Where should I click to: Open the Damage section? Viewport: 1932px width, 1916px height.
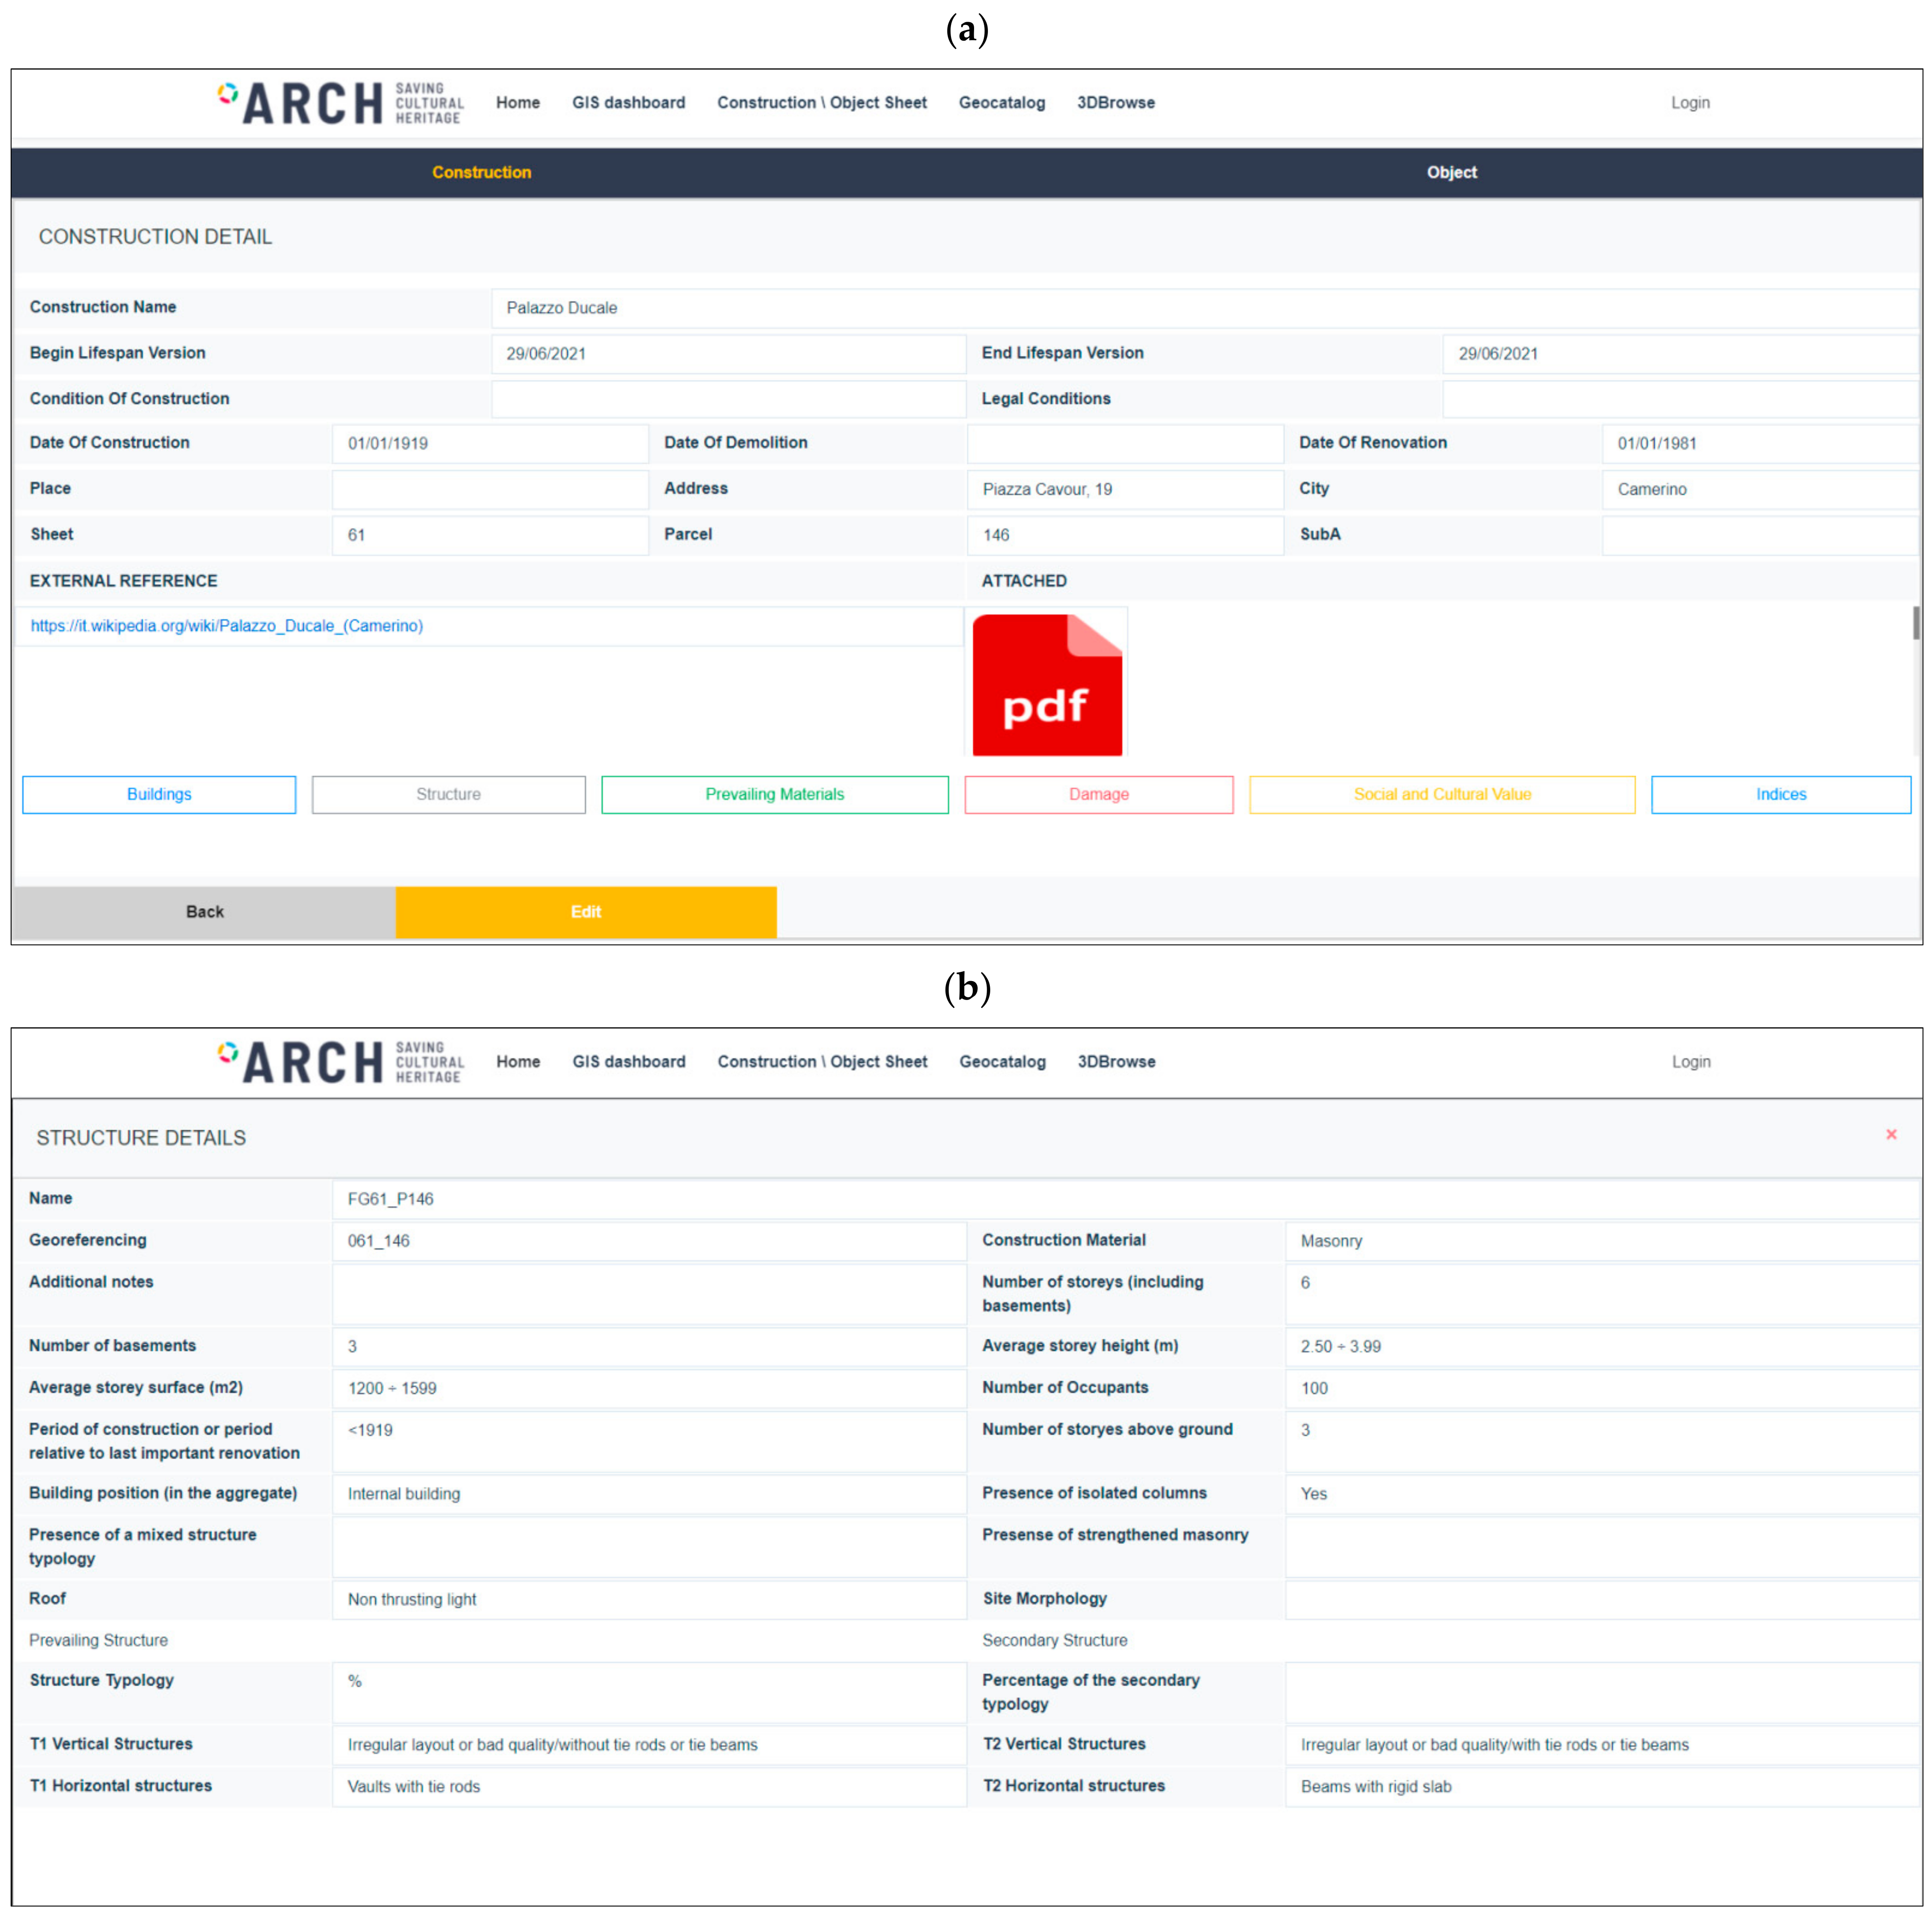coord(1098,794)
